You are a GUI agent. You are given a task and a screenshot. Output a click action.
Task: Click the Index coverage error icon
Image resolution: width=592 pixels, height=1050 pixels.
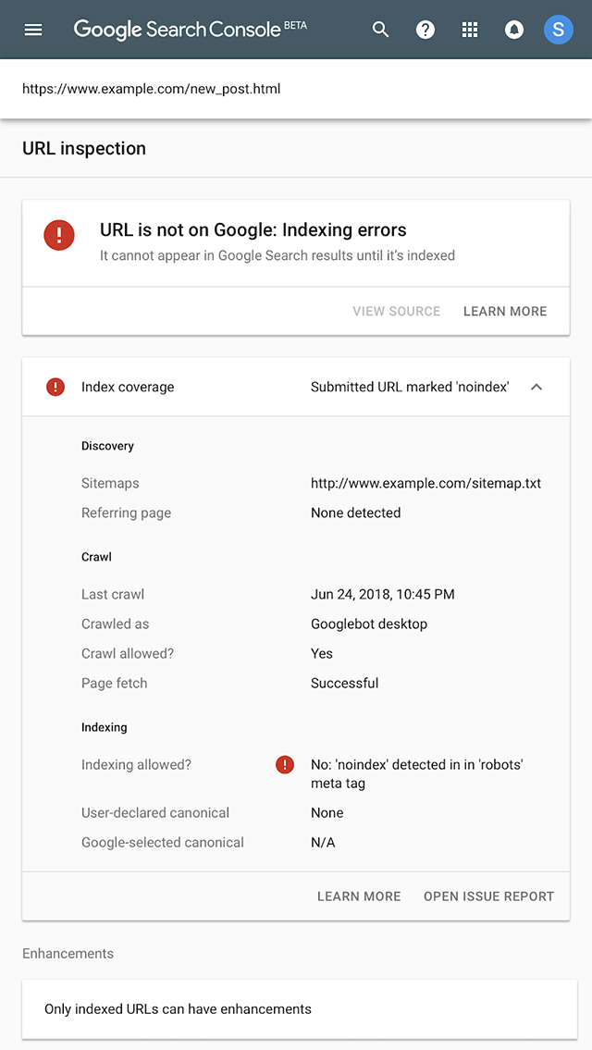tap(55, 387)
